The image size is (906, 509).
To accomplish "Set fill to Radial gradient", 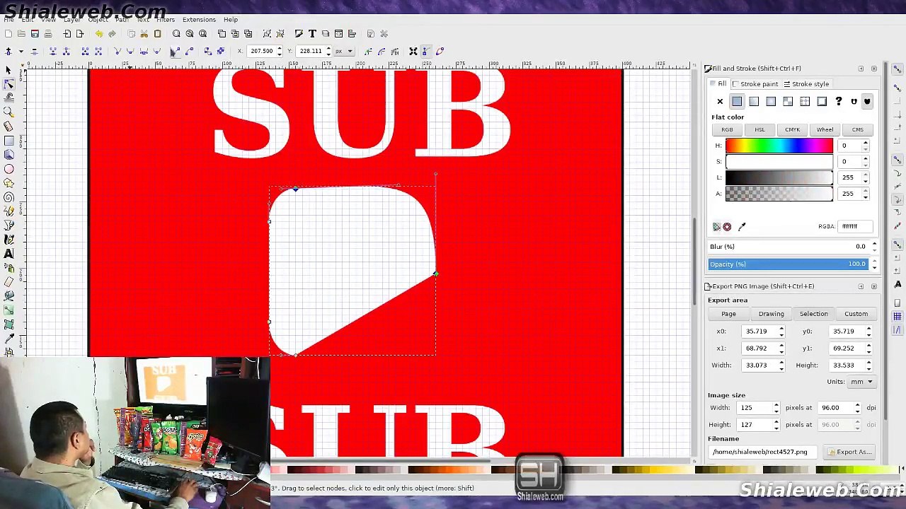I will coord(771,101).
